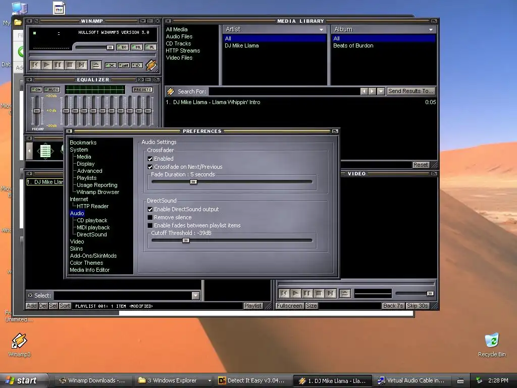Click Reset button in Media Library
This screenshot has width=517, height=388.
[421, 165]
